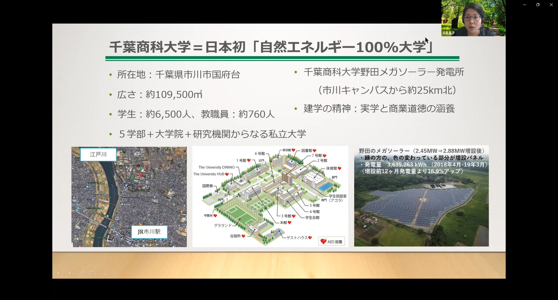Screen dimensions: 558x300
Task: Click the 江戸川 label on the map
Action: [98, 154]
